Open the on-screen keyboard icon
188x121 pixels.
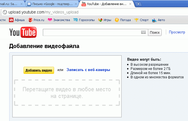(143, 32)
